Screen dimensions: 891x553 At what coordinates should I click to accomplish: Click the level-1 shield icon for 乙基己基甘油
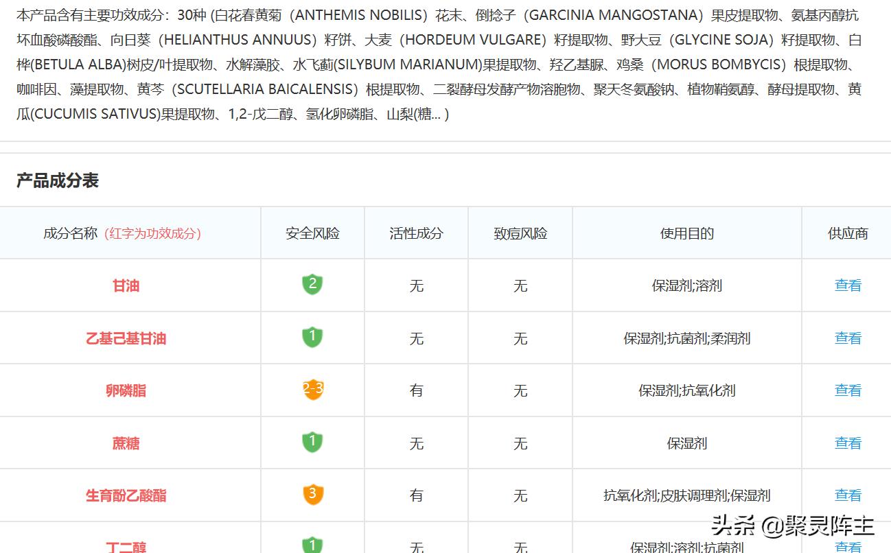[312, 338]
